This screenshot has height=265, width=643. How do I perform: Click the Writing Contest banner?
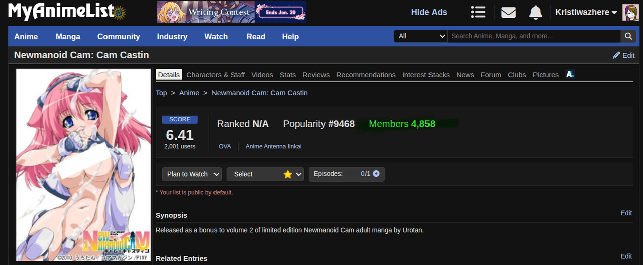[232, 12]
